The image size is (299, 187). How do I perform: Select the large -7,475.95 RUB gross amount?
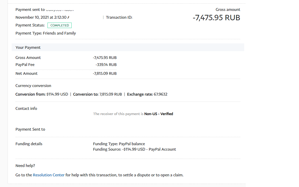[x=216, y=18]
